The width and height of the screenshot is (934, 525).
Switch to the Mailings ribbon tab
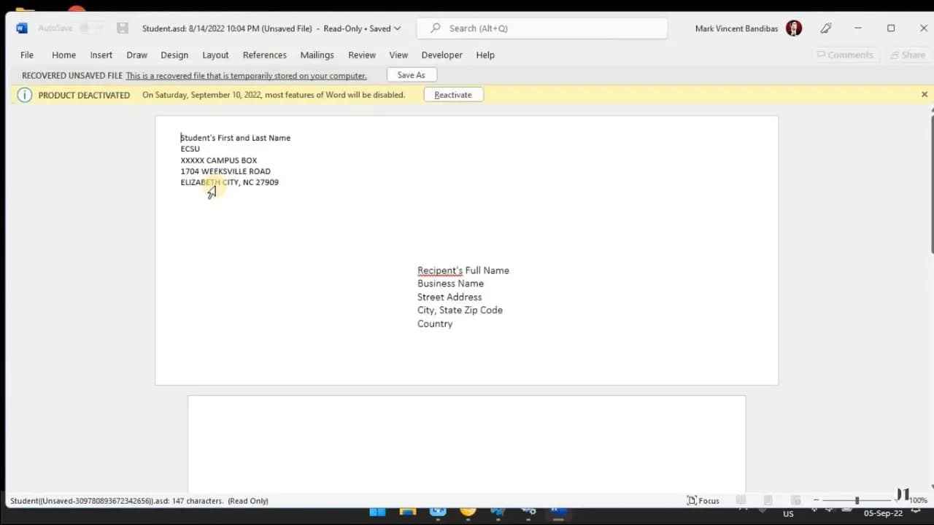pyautogui.click(x=317, y=55)
